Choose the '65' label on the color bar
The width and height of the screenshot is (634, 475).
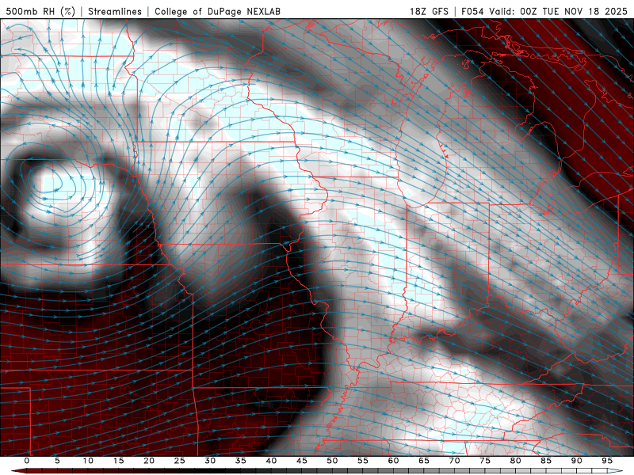point(424,461)
